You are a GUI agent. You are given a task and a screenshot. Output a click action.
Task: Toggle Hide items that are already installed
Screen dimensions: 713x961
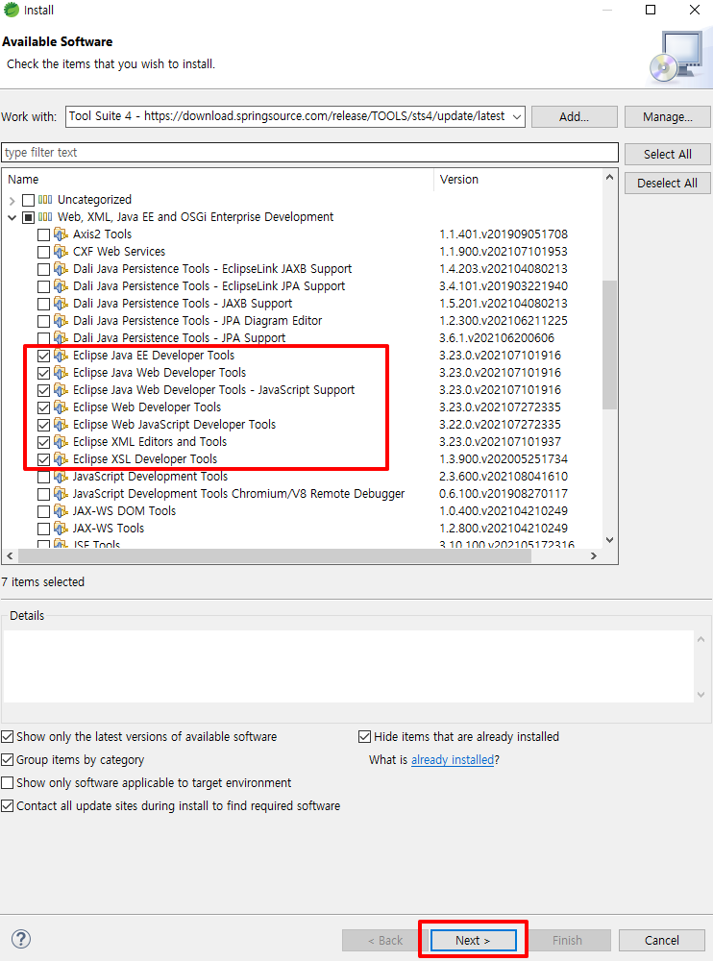(365, 737)
